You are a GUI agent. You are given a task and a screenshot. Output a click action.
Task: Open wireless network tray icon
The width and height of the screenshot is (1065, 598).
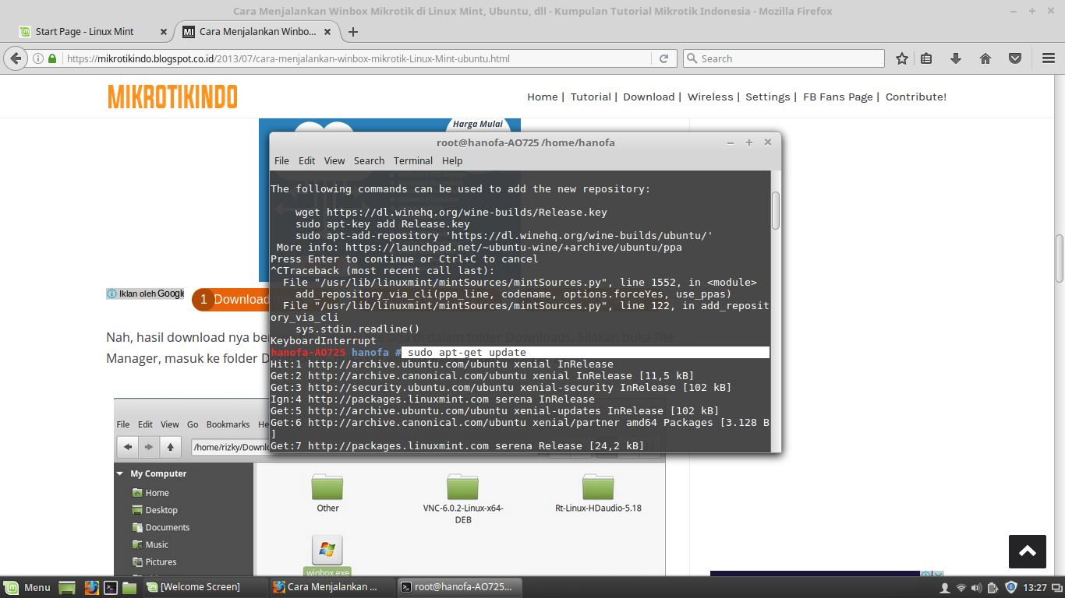pyautogui.click(x=961, y=587)
